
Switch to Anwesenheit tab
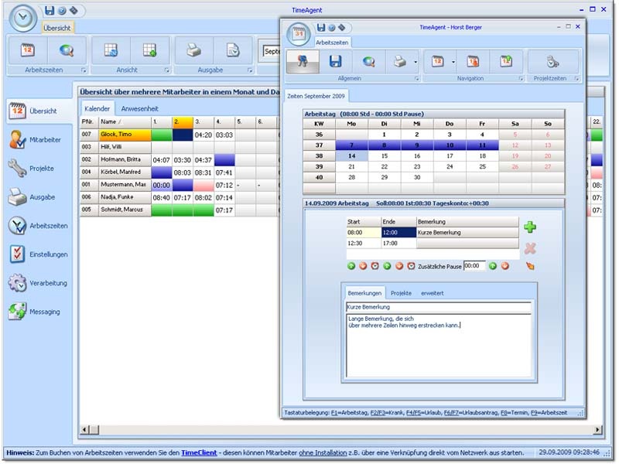140,108
